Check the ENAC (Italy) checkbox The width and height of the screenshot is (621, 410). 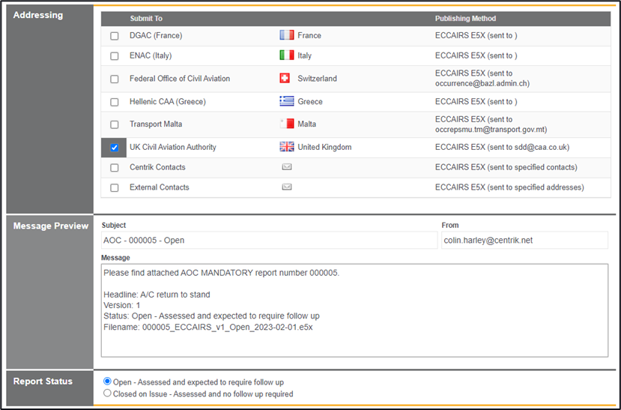tap(115, 56)
